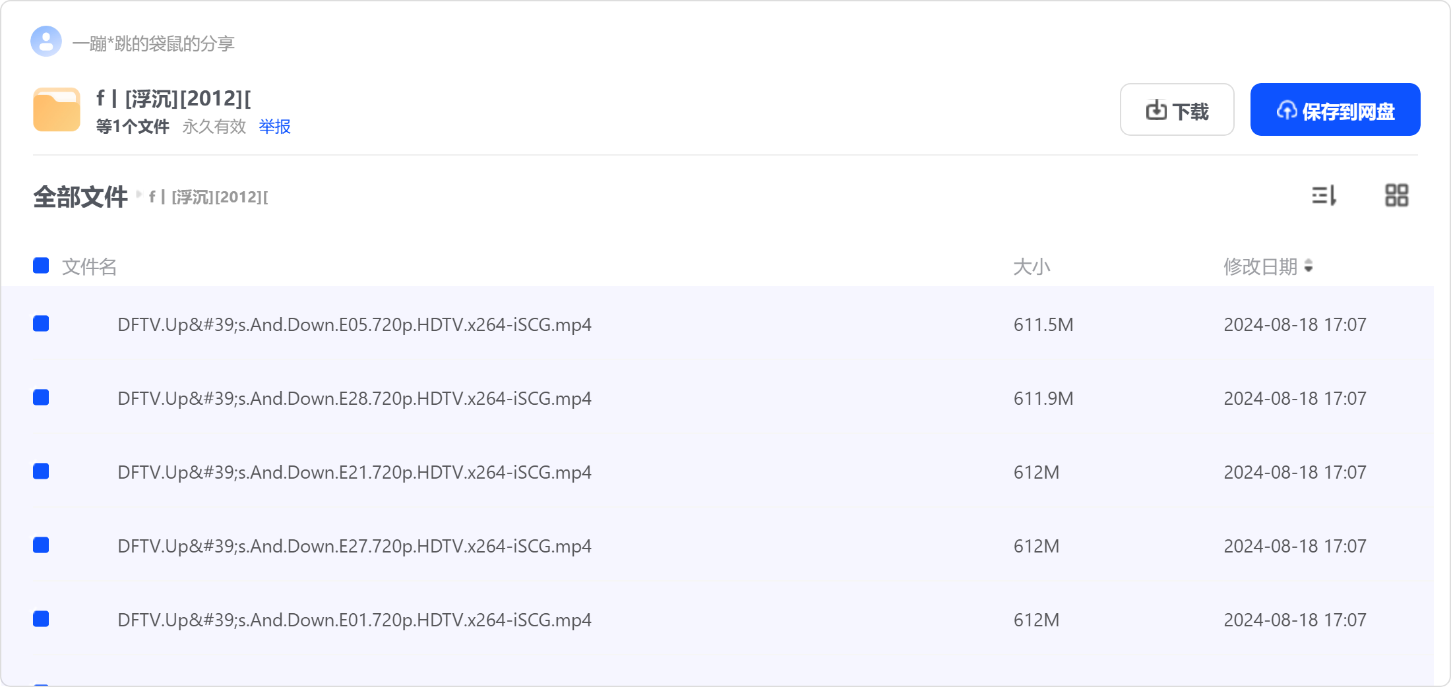This screenshot has height=687, width=1451.
Task: Click the 大小 column header
Action: tap(1032, 266)
